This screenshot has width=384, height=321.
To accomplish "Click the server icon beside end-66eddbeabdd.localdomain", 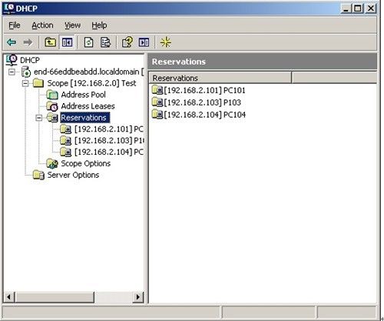I will pos(26,72).
